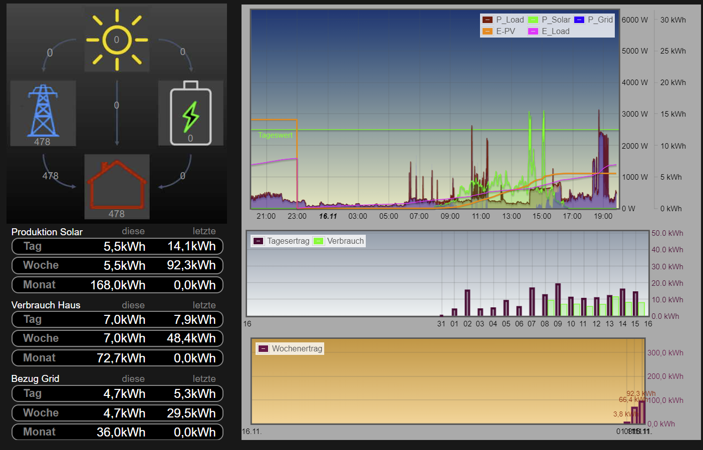Click the 92.3 kWh weekly bar label
Image resolution: width=703 pixels, height=450 pixels.
641,393
